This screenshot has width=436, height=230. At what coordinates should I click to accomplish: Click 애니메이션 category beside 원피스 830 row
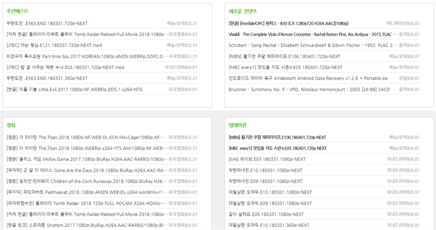click(397, 23)
